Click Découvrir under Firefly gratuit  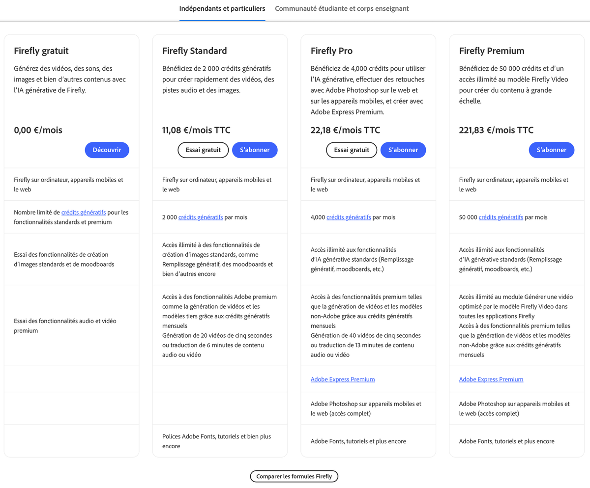(107, 150)
